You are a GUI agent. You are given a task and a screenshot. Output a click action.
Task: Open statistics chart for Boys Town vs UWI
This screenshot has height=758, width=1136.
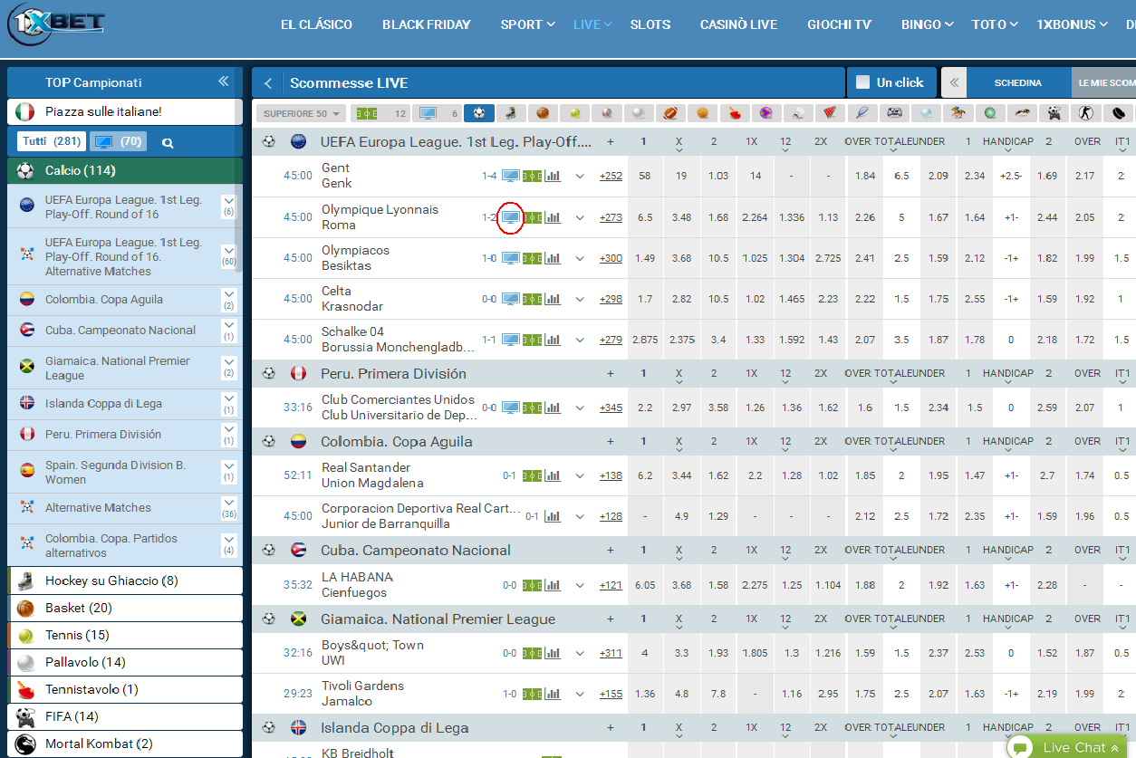[x=553, y=653]
